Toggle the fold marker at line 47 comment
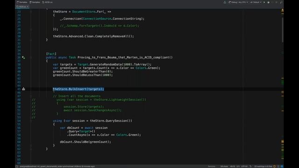Screen dimensions: 299x168 pos(31,96)
